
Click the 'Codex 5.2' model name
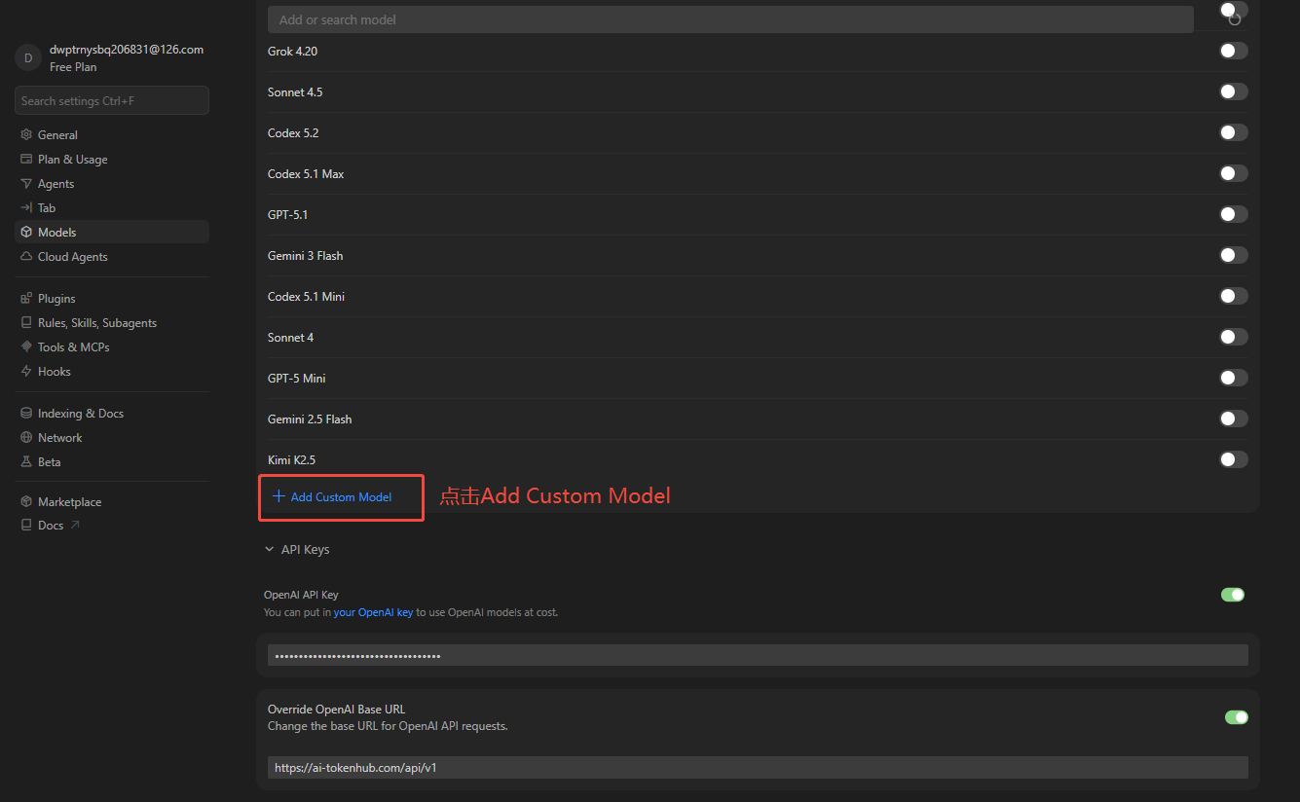tap(293, 133)
